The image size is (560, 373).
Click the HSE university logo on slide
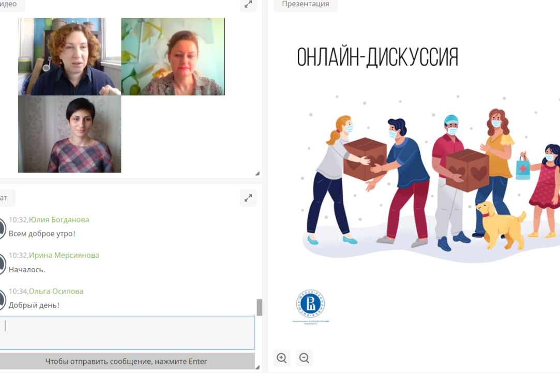pyautogui.click(x=310, y=304)
